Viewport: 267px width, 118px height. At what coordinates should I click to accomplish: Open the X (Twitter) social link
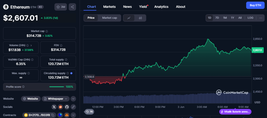click(54, 107)
